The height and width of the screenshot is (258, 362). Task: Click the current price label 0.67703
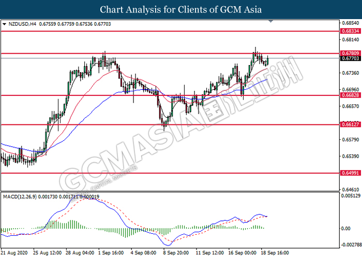350,58
